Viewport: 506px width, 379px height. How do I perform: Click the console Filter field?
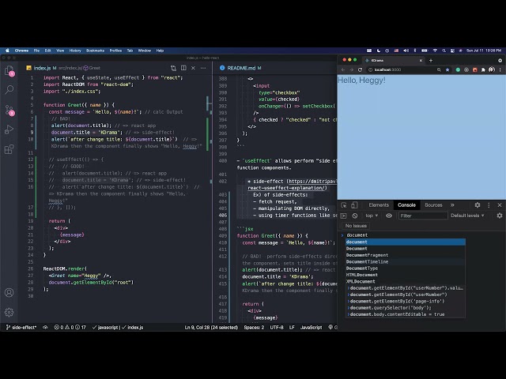pyautogui.click(x=423, y=216)
